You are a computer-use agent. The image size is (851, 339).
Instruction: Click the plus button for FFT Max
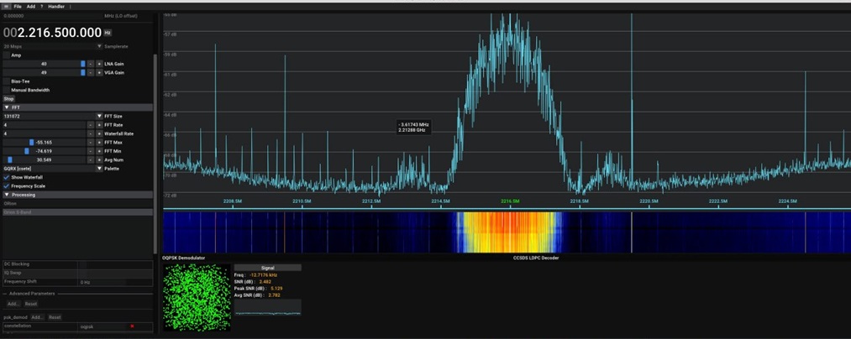point(98,143)
